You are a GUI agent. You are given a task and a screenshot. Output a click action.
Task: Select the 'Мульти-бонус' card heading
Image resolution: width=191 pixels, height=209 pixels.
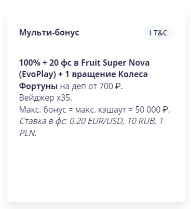49,32
